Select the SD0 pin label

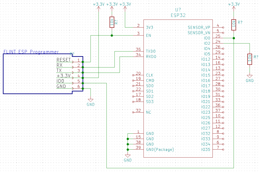click(150, 86)
